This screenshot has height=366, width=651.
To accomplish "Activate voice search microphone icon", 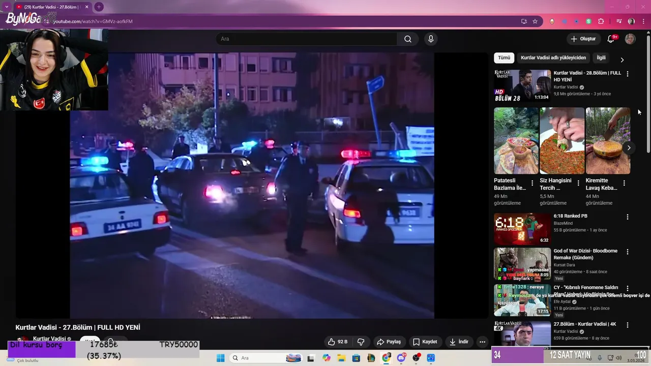I will click(x=431, y=39).
